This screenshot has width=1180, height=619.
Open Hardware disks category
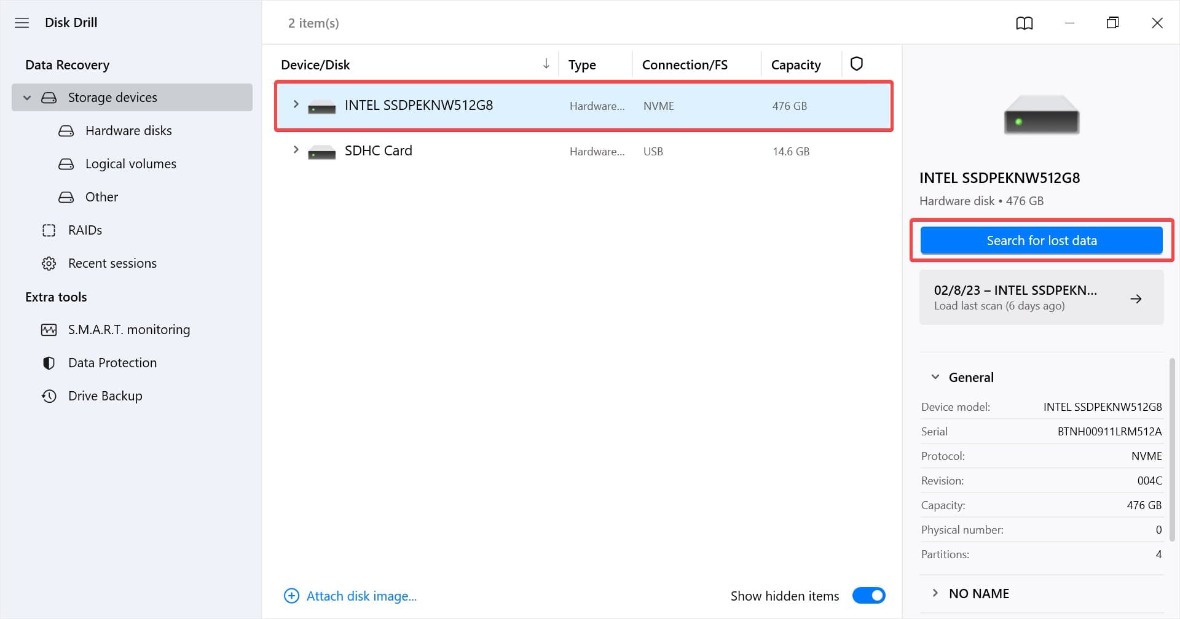(128, 131)
